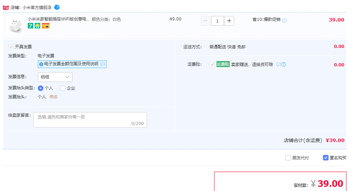Uncheck the 匿名购买 checkbox
Image resolution: width=357 pixels, height=191 pixels.
click(325, 158)
